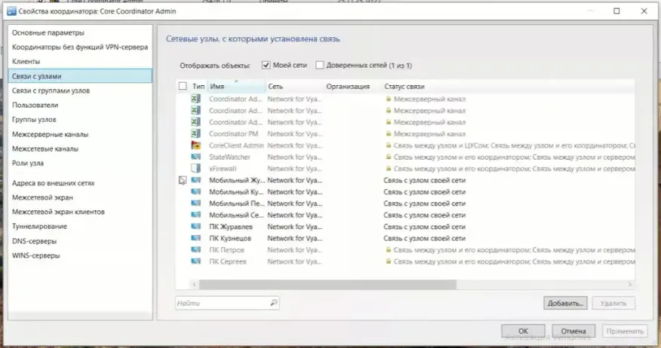Open Адреса во внешних сетях section
The image size is (661, 348).
tap(80, 183)
